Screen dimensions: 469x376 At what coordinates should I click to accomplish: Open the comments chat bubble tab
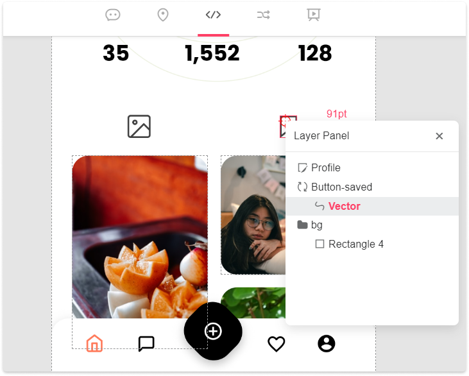(x=113, y=15)
